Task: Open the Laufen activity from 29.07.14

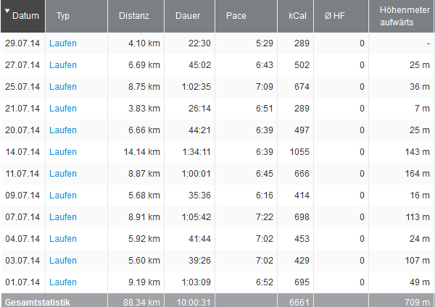Action: [63, 43]
